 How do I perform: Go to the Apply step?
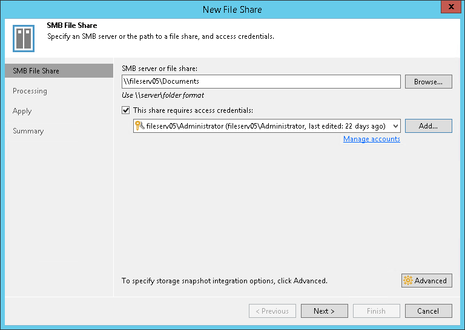22,111
